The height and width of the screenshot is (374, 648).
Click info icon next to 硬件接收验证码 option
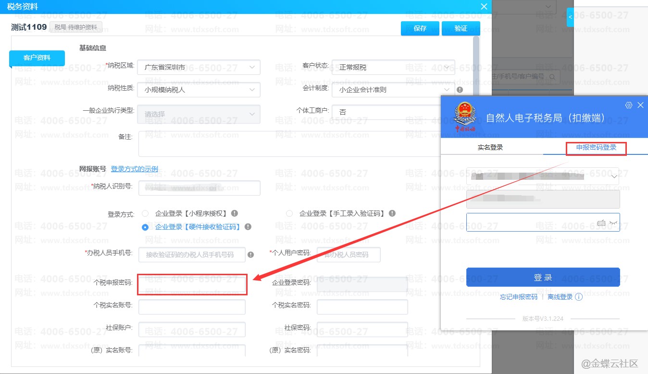pos(248,227)
